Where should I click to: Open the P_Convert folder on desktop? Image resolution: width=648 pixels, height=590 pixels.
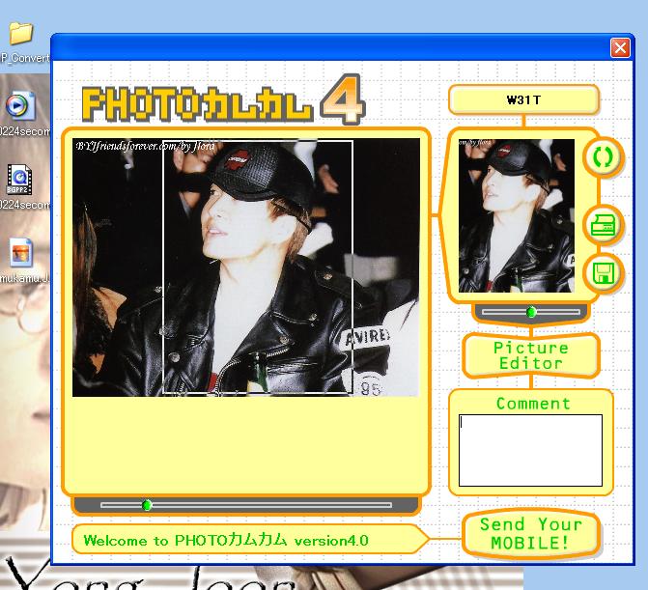tap(20, 35)
